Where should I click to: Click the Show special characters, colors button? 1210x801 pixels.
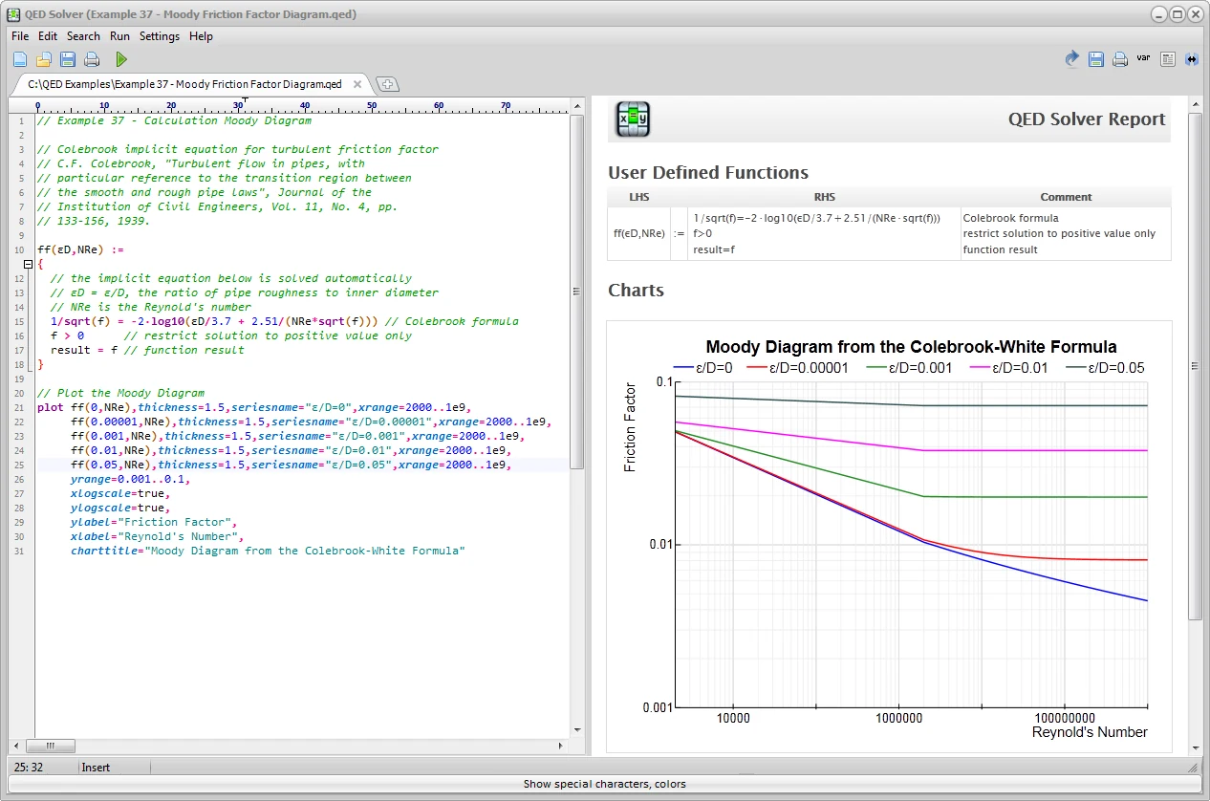(x=604, y=784)
